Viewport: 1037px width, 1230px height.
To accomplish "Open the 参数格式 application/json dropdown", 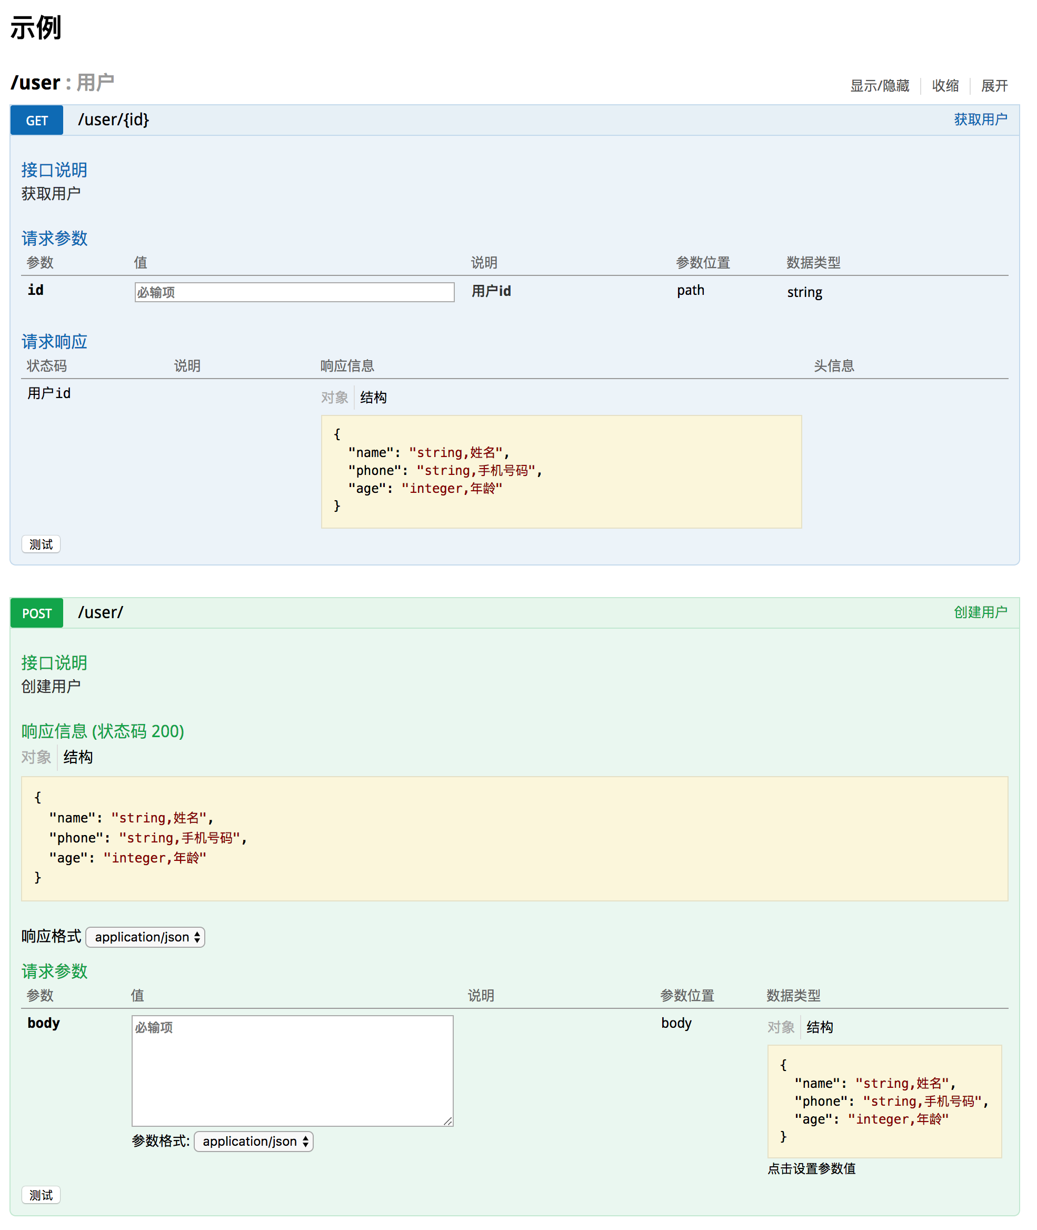I will [x=253, y=1141].
